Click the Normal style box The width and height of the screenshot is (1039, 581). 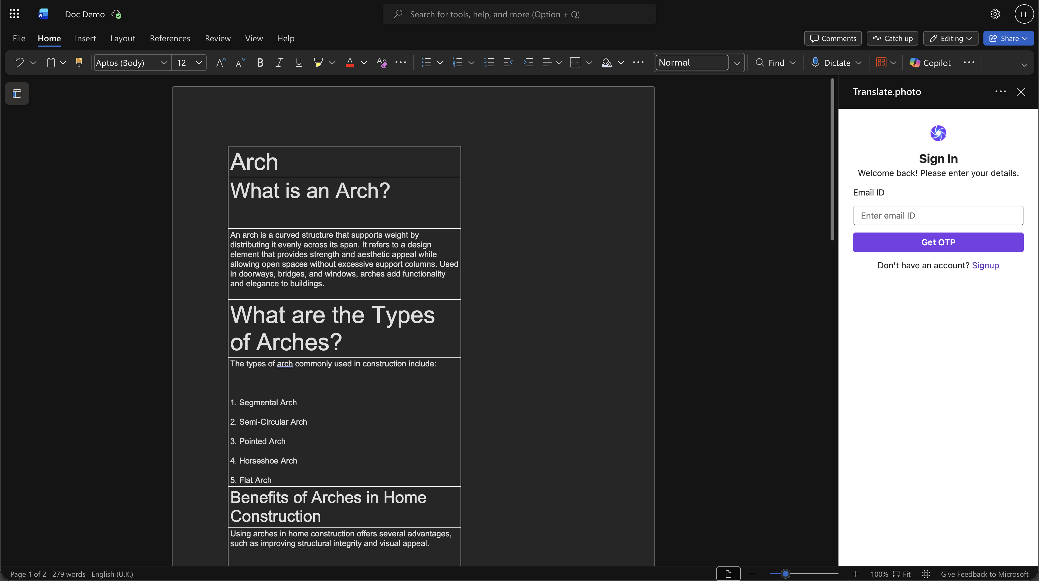(692, 63)
